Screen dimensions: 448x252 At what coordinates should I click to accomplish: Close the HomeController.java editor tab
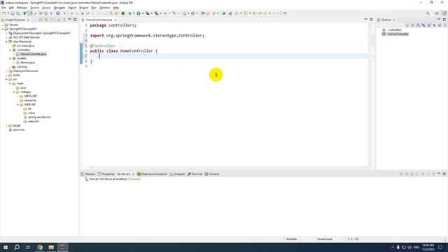[x=115, y=20]
